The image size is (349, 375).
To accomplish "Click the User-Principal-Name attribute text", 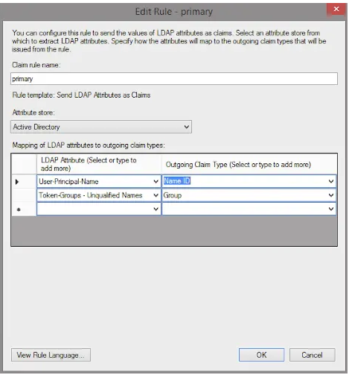I will 68,182.
